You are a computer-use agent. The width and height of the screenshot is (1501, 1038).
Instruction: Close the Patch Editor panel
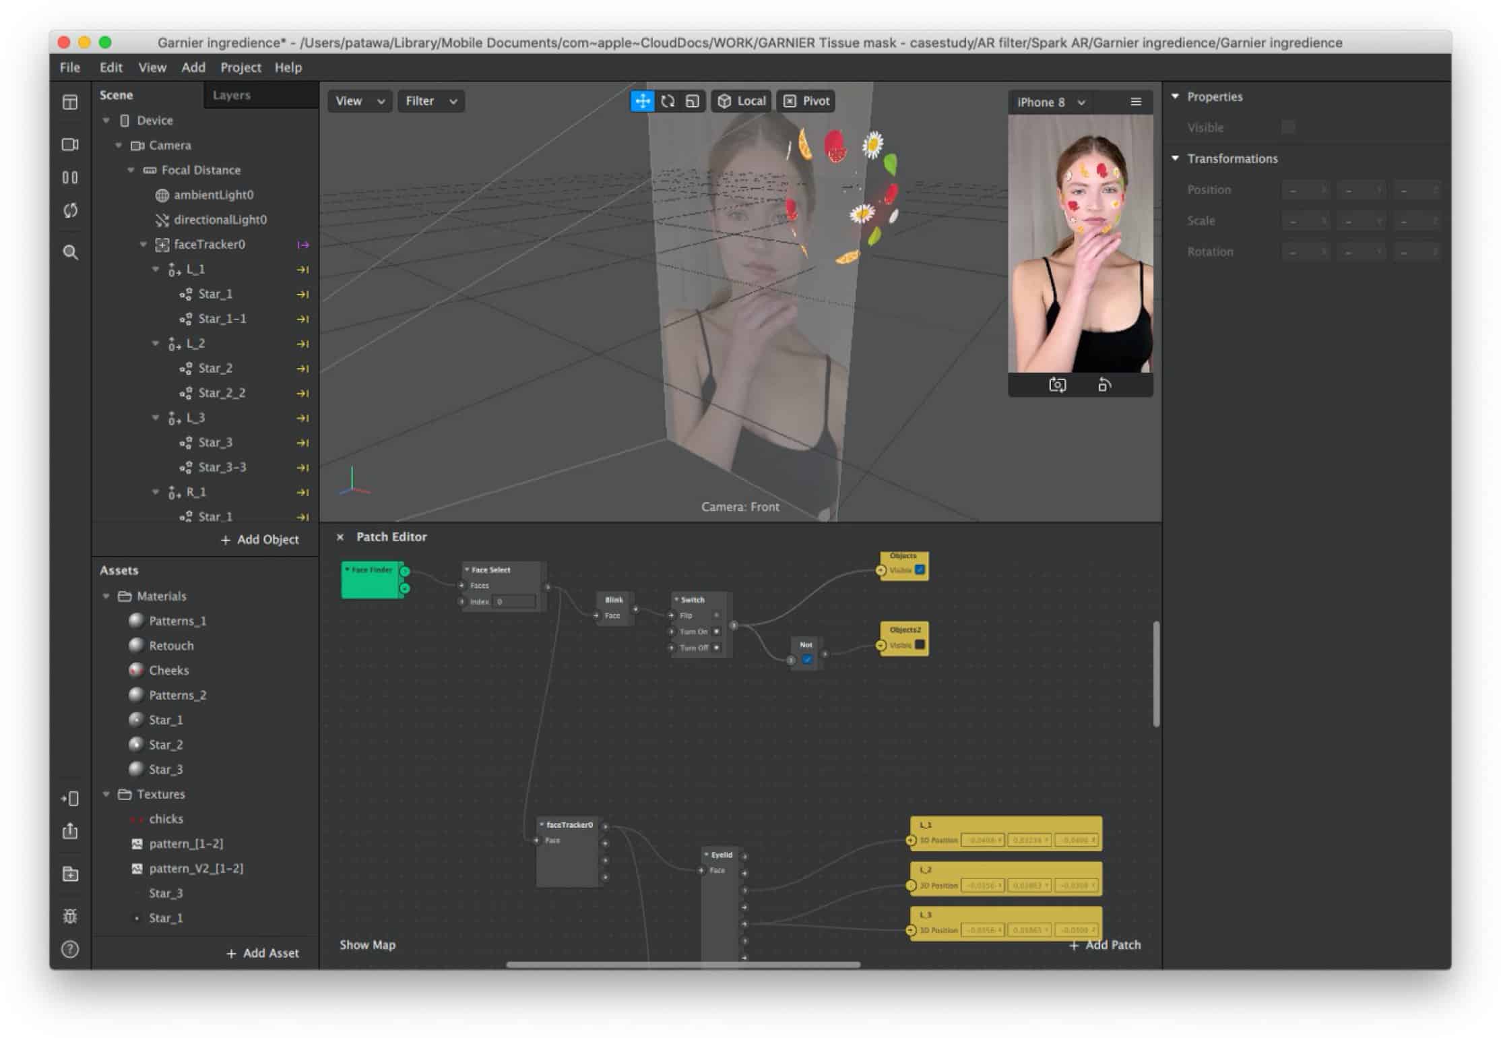[x=340, y=537]
